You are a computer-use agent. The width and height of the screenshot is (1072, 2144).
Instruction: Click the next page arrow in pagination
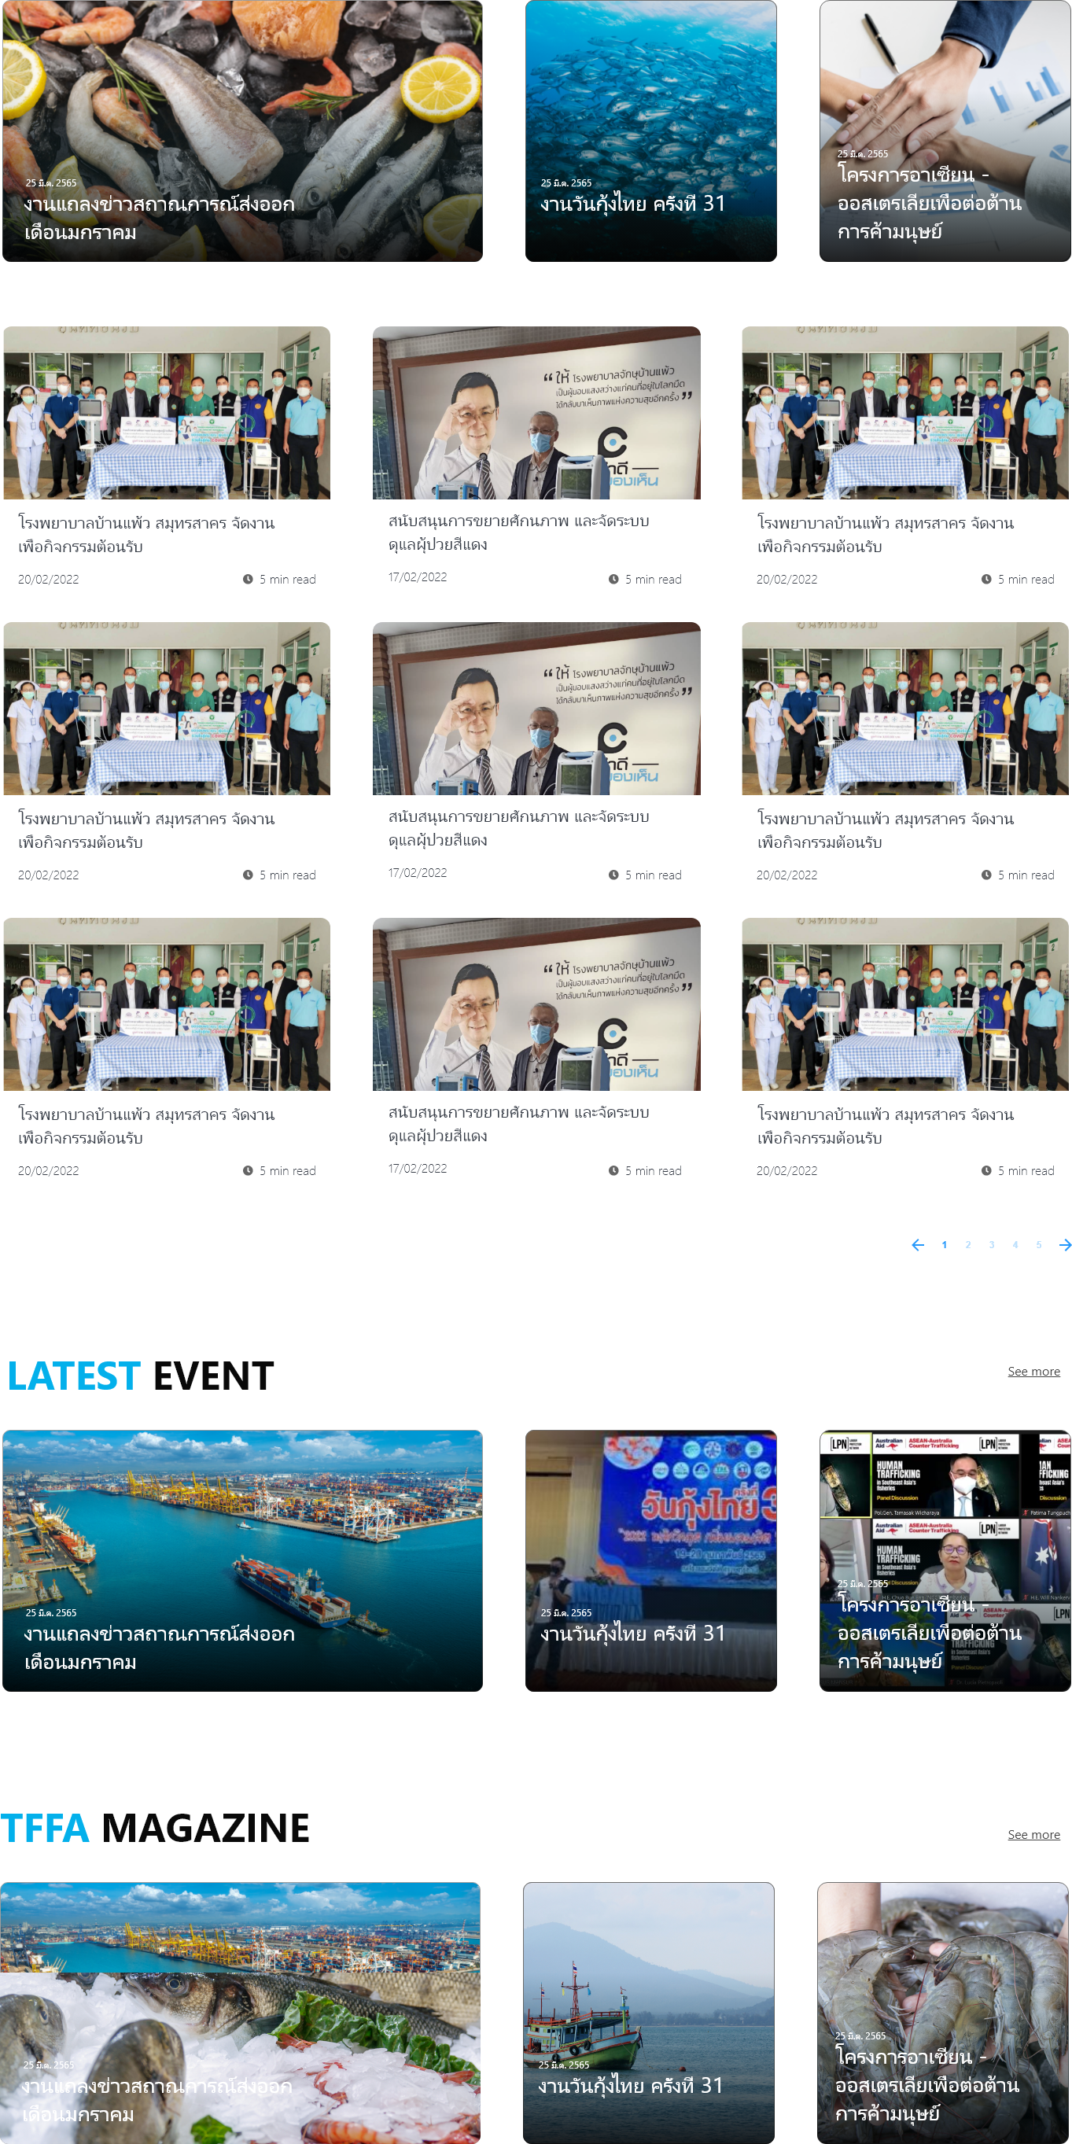(x=1064, y=1245)
